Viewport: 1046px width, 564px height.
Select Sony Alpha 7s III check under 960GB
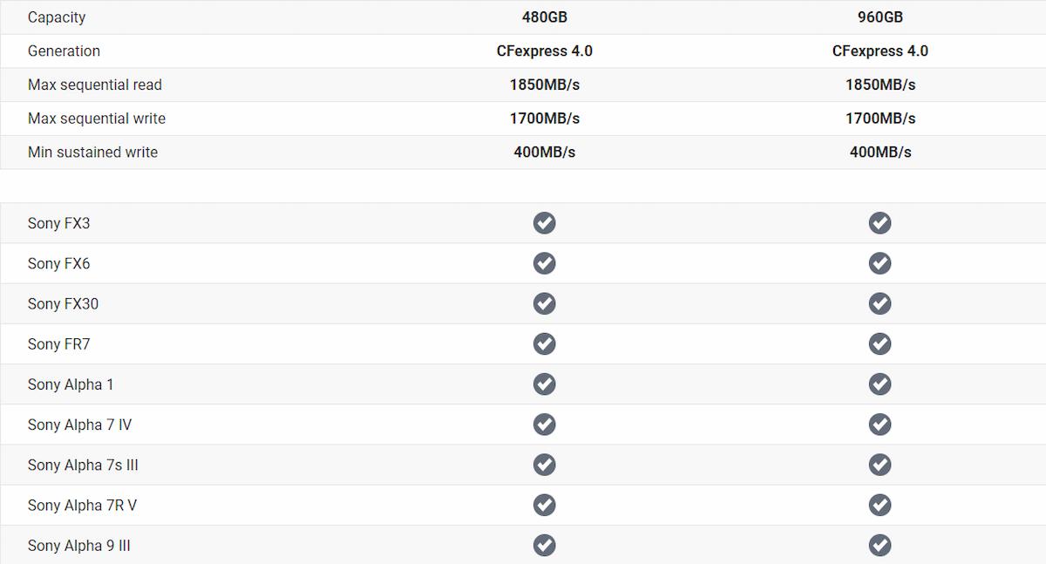880,465
